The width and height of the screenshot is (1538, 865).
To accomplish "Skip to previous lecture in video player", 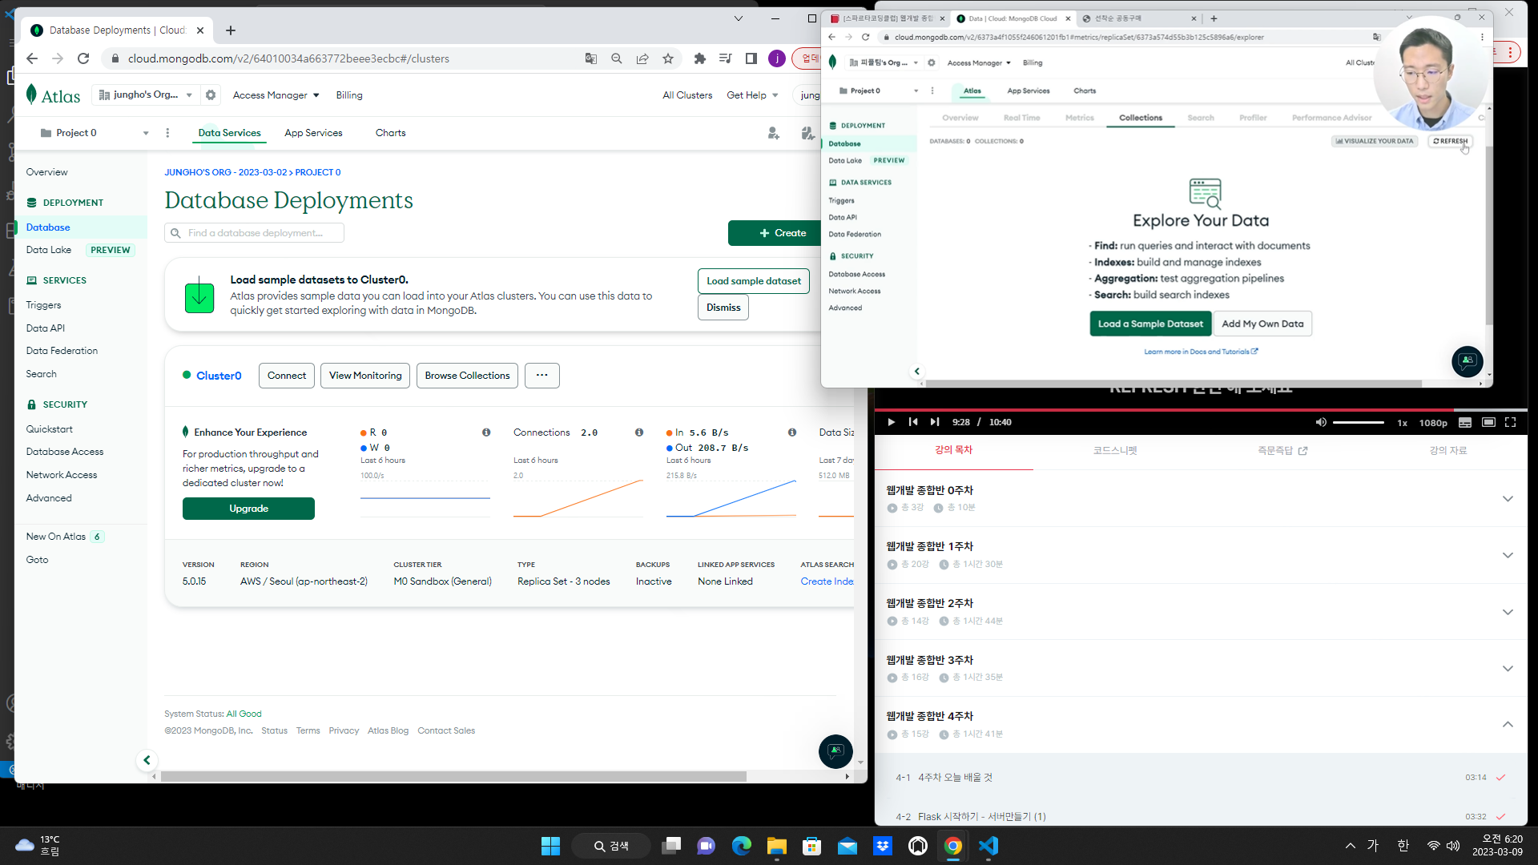I will [x=913, y=422].
